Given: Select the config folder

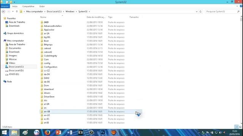Looking at the screenshot, I should click(47, 63).
